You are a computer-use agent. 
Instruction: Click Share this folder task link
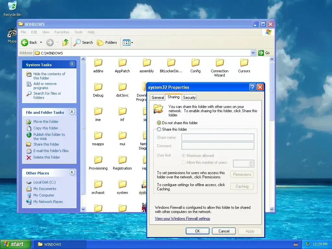tap(46, 144)
